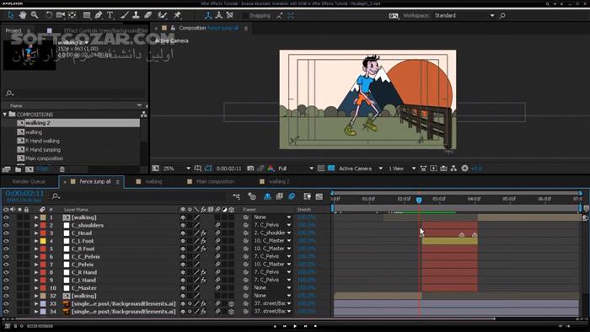Select the Zoom magnifier tool

35,15
